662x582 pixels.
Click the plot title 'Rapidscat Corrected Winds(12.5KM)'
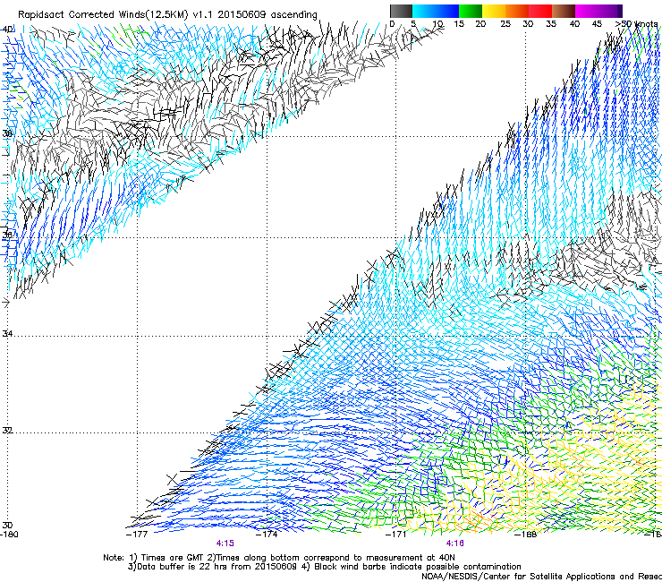coord(103,14)
